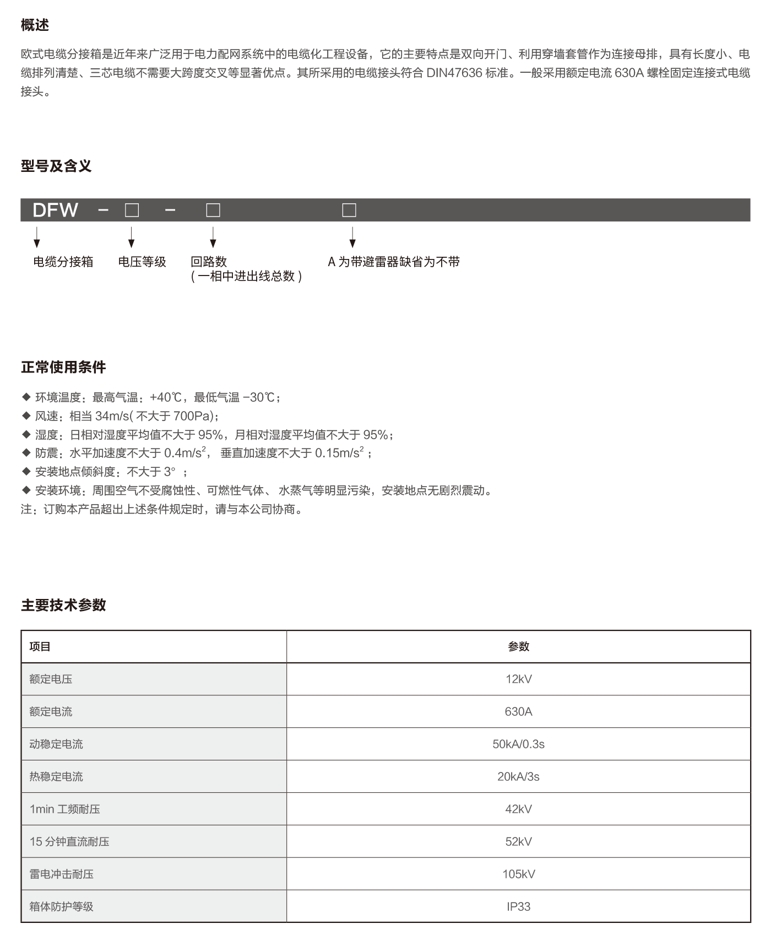Click the 湿度 condition line

pos(208,435)
